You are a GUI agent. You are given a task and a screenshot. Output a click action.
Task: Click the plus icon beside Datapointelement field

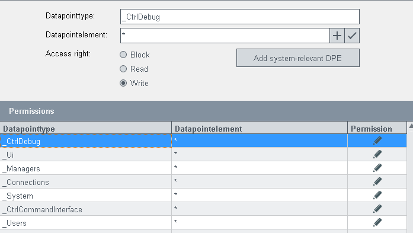click(x=337, y=36)
